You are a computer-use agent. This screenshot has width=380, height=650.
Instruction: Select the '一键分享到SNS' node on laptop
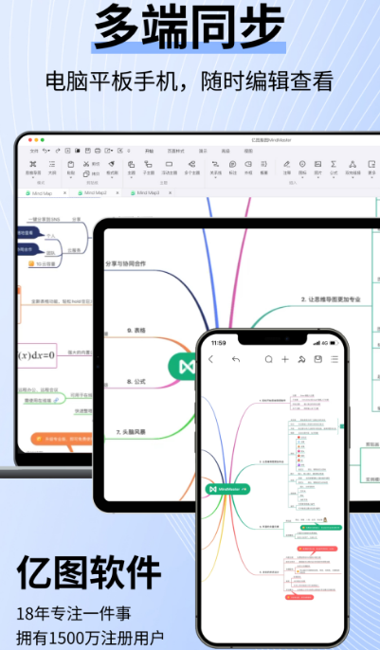tap(44, 219)
